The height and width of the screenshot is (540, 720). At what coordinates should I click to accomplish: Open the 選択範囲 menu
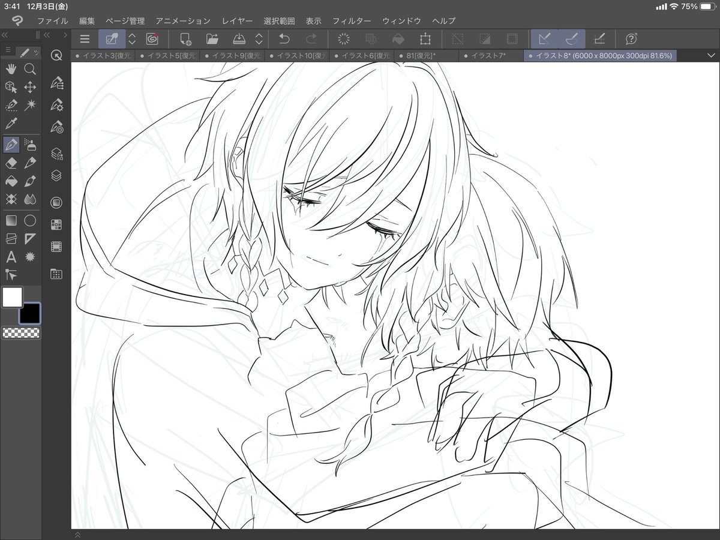point(279,21)
